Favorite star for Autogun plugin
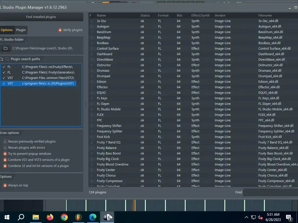The image size is (298, 223). (x=92, y=26)
